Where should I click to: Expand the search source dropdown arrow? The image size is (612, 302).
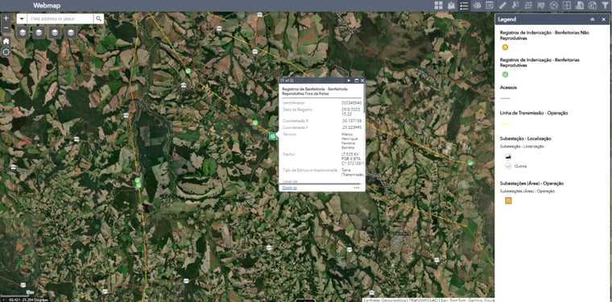point(22,19)
